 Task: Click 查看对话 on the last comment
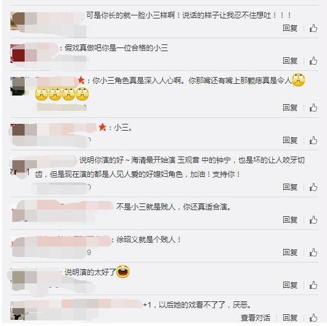click(x=256, y=317)
